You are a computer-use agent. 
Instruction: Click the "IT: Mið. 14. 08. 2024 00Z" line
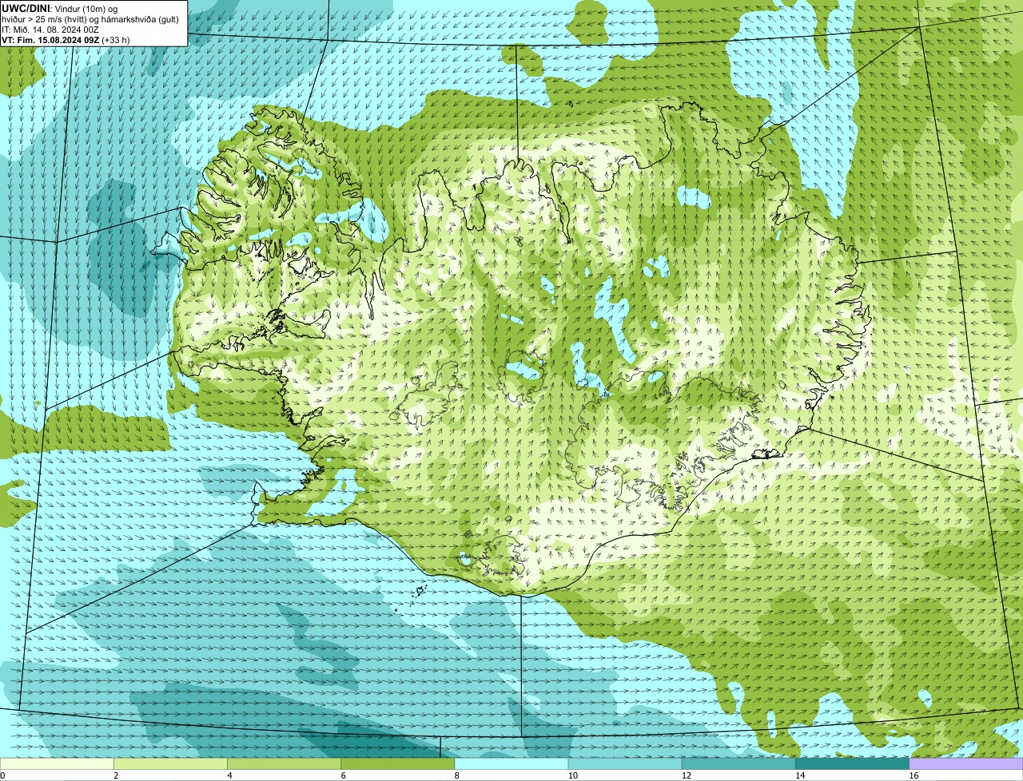click(50, 30)
